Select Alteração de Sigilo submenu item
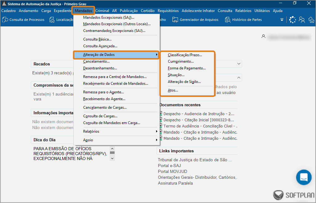316x203 pixels. 188,82
